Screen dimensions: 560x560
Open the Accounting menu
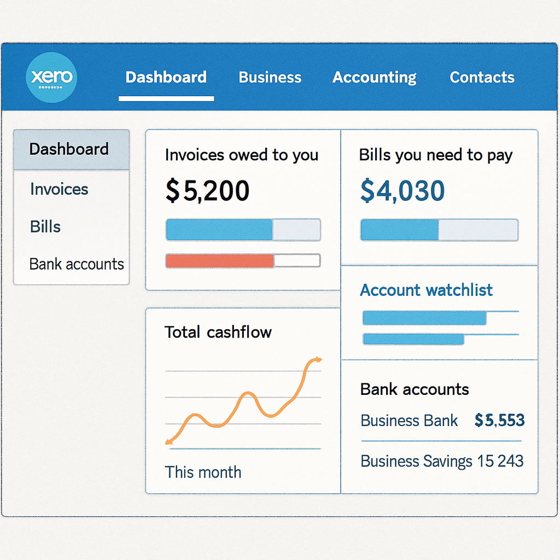(x=374, y=77)
